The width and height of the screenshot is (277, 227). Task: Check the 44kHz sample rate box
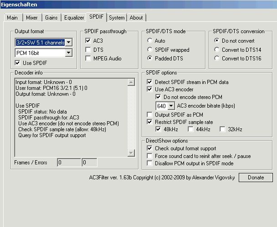click(x=190, y=129)
